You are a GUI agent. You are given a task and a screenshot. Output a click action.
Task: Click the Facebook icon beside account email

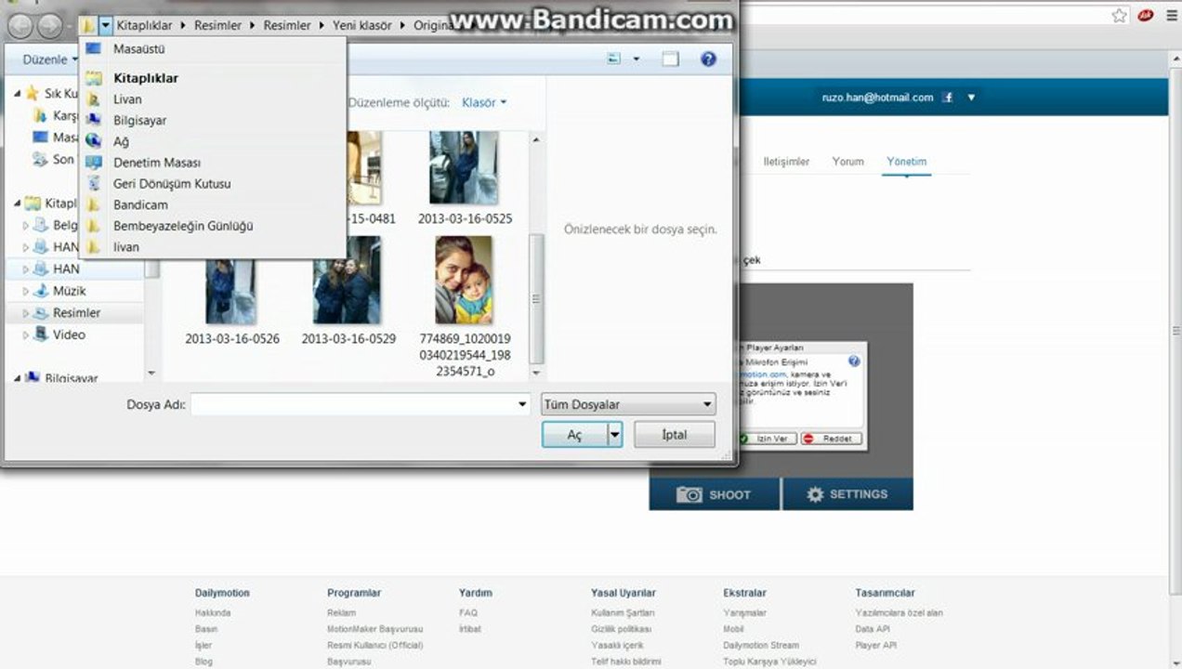(x=948, y=97)
